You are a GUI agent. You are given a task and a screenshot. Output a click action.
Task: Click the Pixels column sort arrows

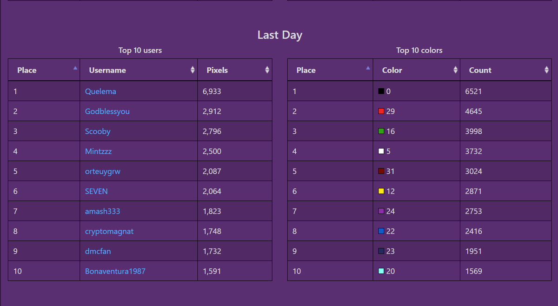[x=267, y=70]
